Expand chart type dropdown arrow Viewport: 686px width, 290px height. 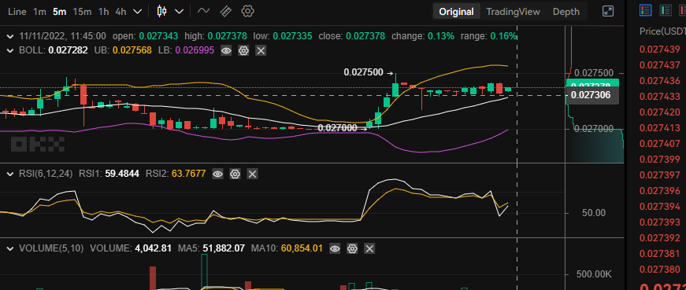pos(179,12)
